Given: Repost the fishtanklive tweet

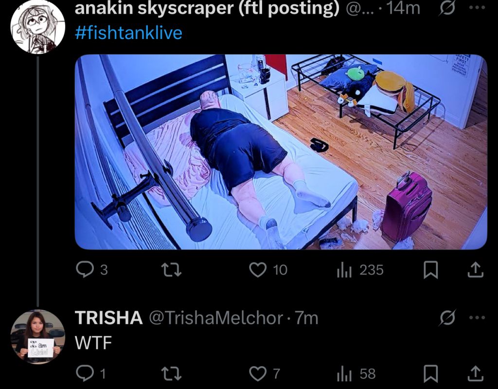Looking at the screenshot, I should (x=171, y=270).
